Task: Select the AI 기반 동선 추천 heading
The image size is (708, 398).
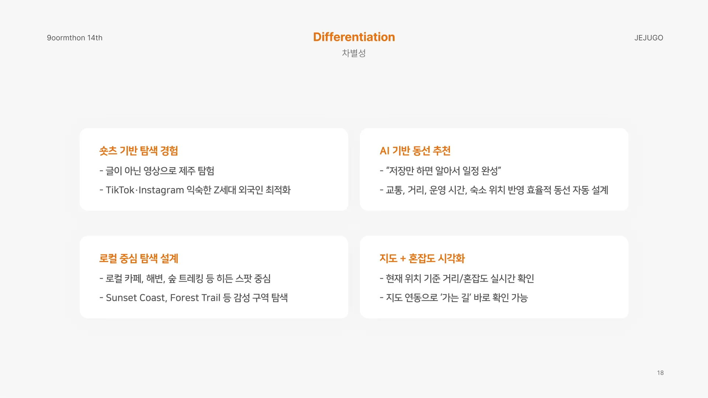Action: tap(415, 151)
